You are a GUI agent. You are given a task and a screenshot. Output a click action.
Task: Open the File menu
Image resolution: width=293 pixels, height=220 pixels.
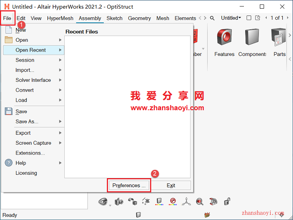click(7, 18)
